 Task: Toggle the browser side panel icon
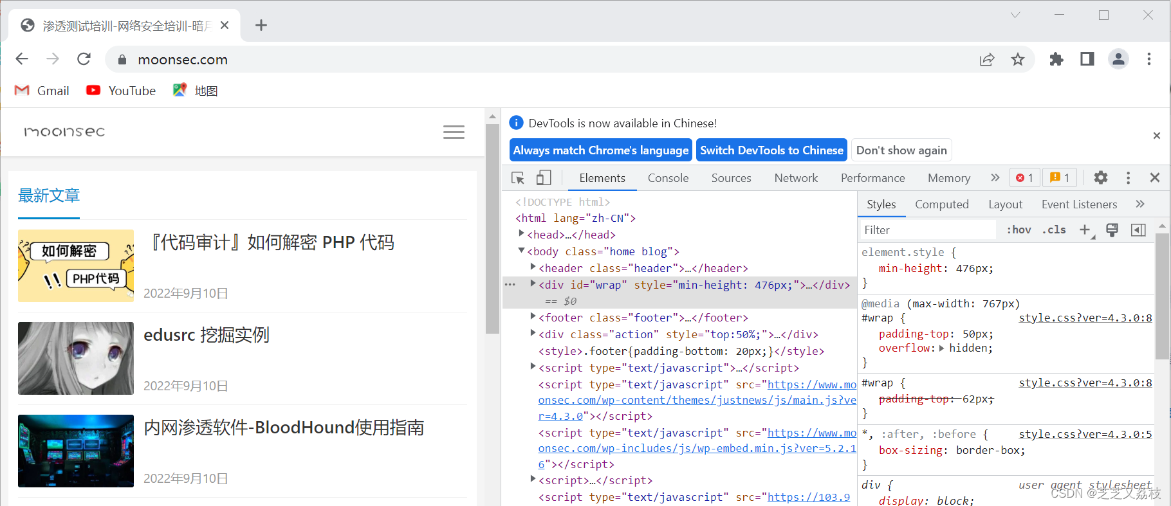[x=1087, y=59]
